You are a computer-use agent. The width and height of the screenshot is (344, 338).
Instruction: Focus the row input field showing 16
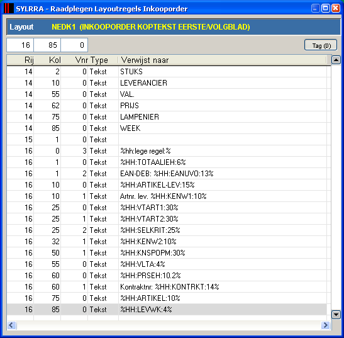[x=20, y=45]
